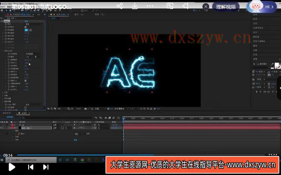This screenshot has height=175, width=281.
Task: Open the Alpha 模式 dropdown
Action: (33, 105)
